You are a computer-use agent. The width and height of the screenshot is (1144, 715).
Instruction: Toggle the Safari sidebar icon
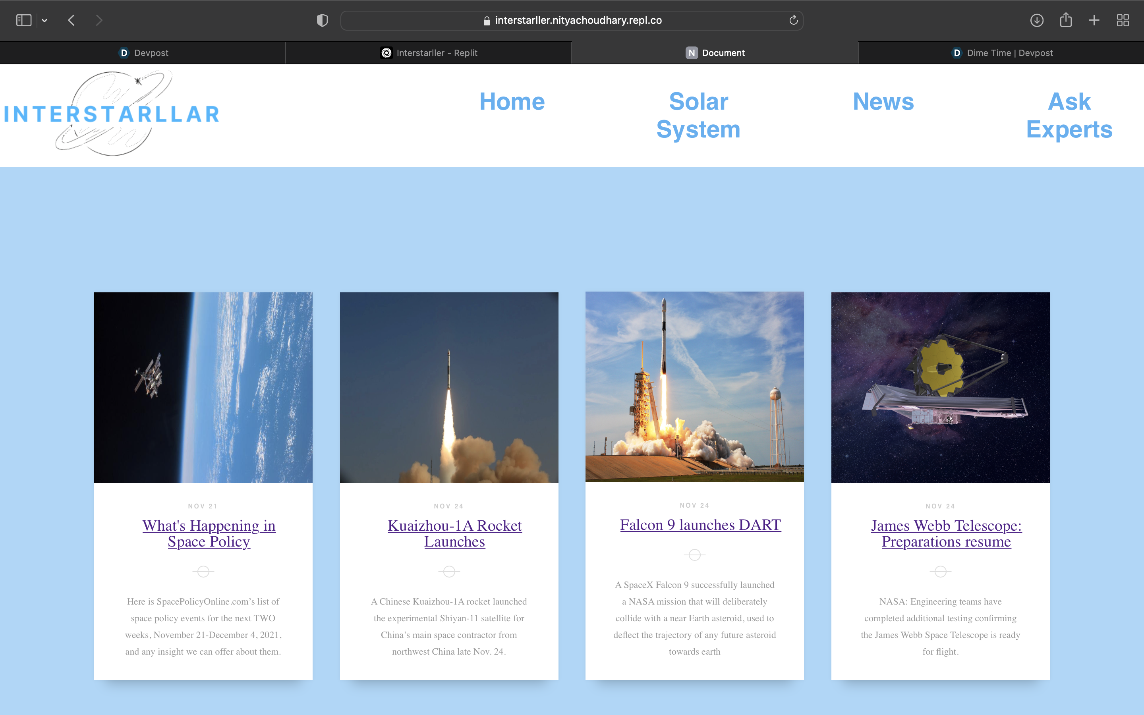pyautogui.click(x=24, y=20)
